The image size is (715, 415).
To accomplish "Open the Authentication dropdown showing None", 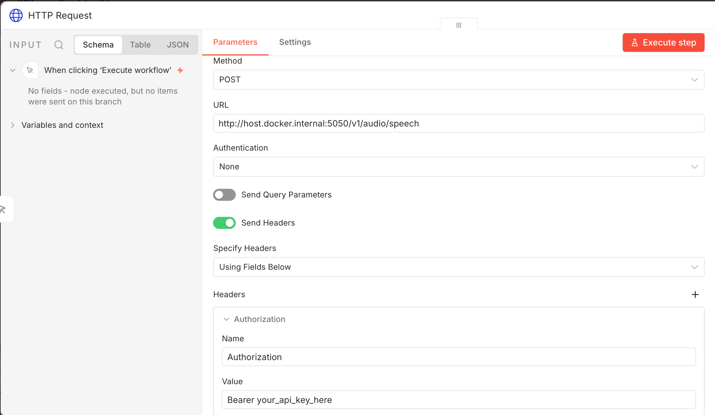I will click(x=459, y=167).
